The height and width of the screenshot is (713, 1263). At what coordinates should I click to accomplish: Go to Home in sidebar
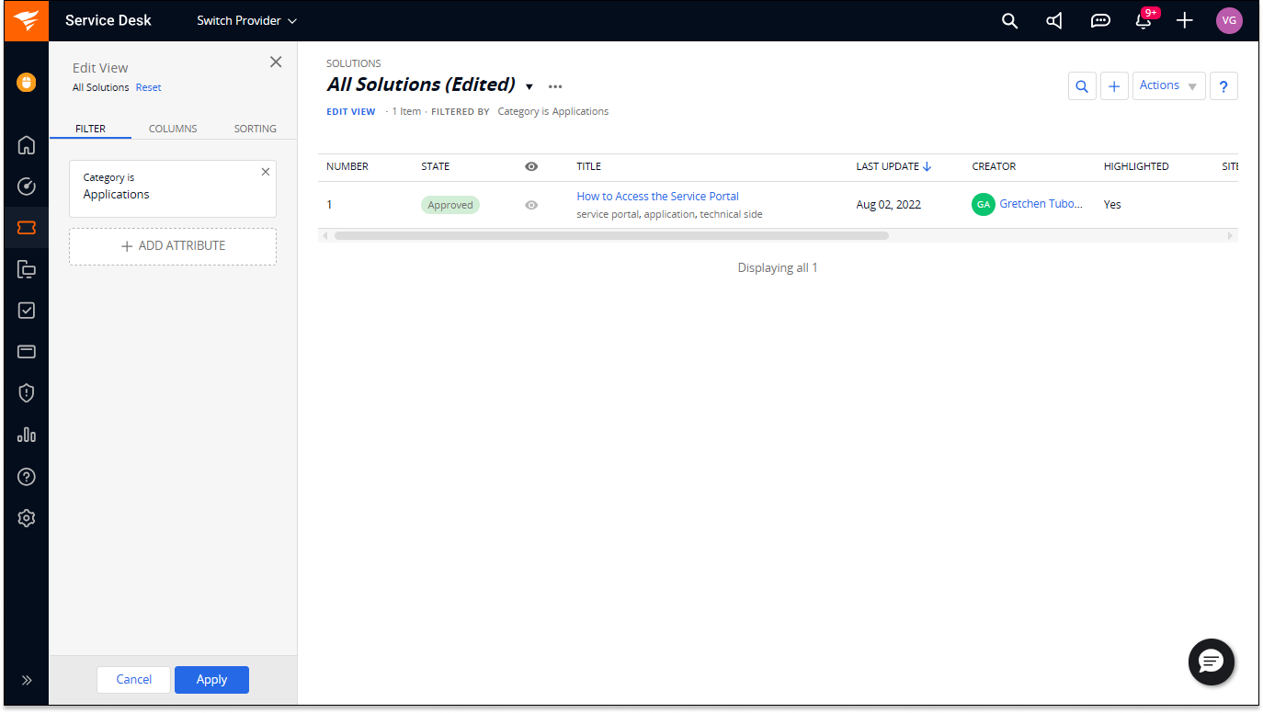click(27, 144)
